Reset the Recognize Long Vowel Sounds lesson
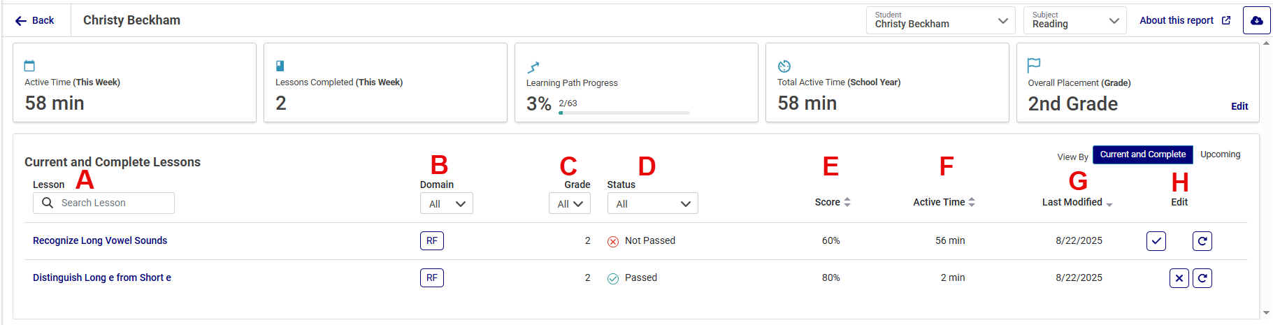Viewport: 1273px width, 325px height. click(x=1202, y=241)
